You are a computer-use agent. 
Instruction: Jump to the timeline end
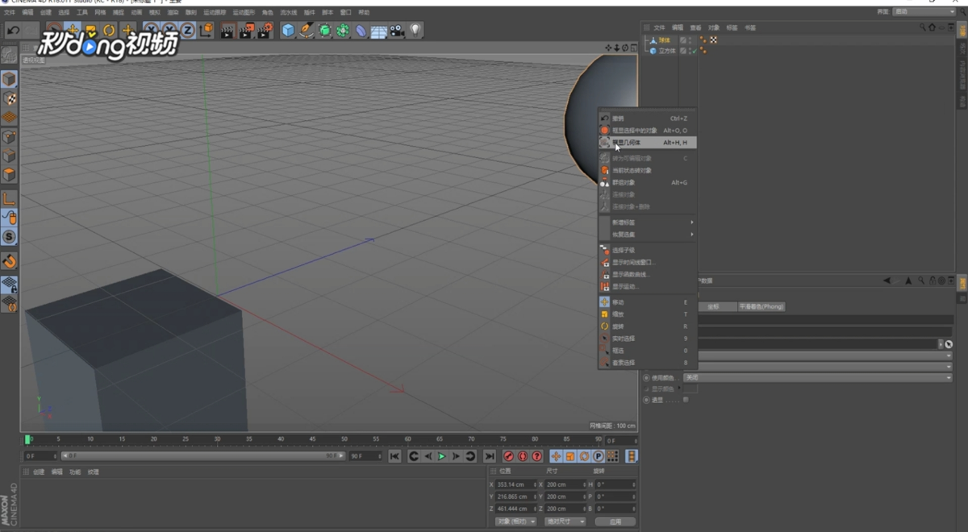point(489,456)
